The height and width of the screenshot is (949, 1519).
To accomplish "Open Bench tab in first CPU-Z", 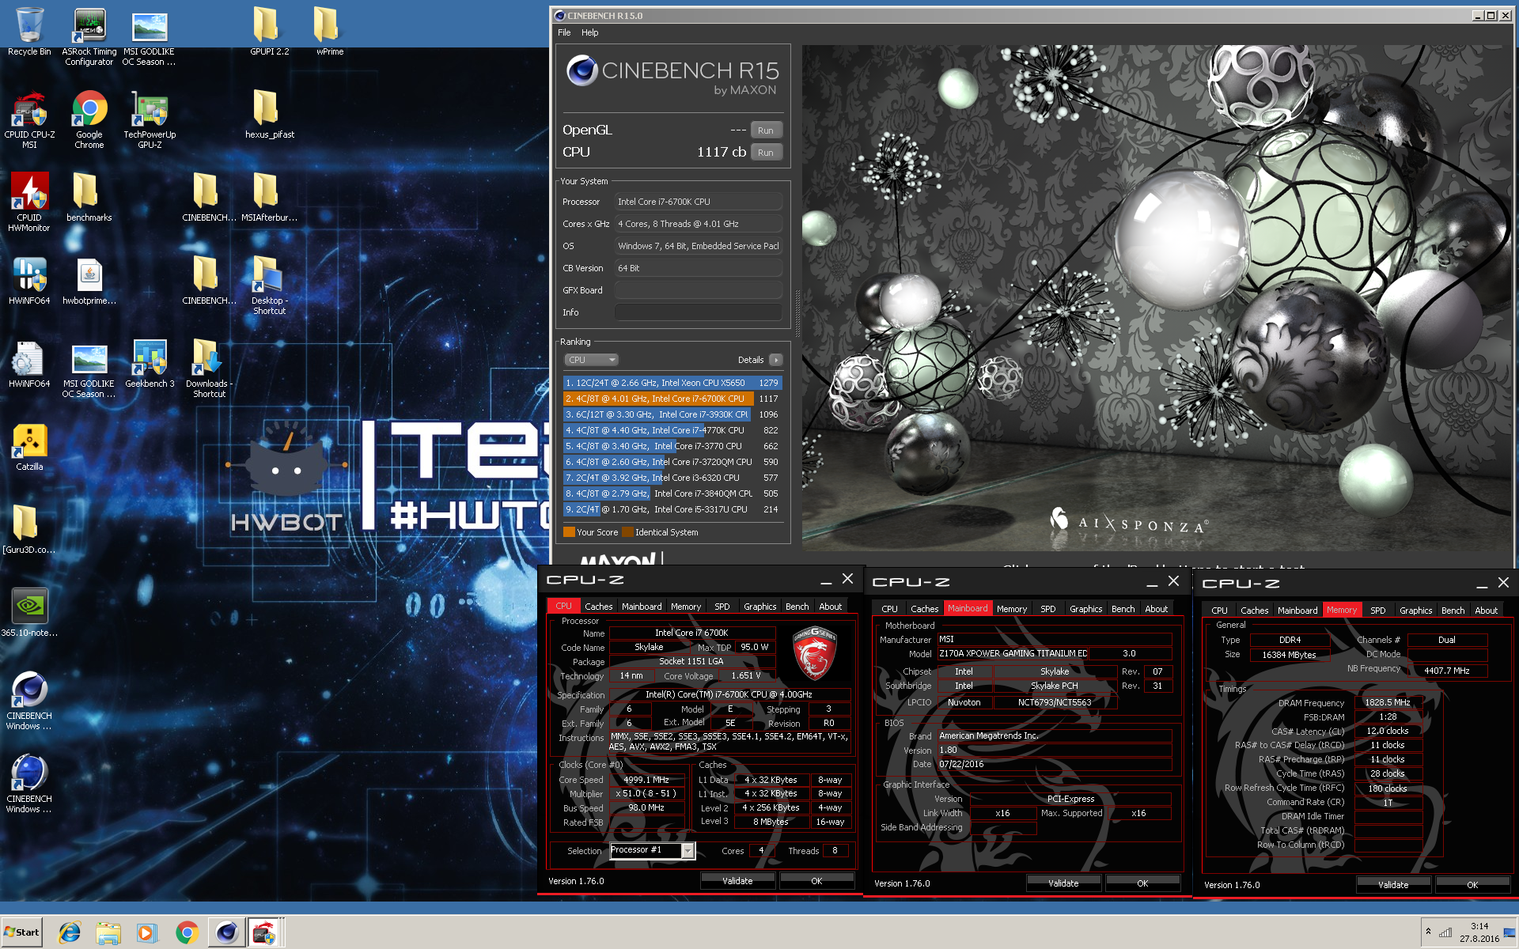I will (797, 607).
